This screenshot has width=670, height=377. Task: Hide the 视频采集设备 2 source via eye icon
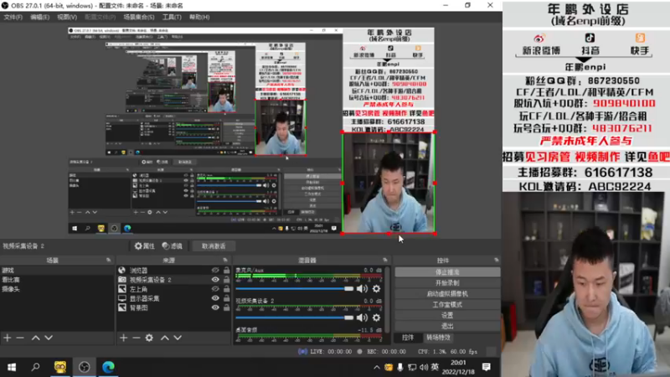click(215, 280)
